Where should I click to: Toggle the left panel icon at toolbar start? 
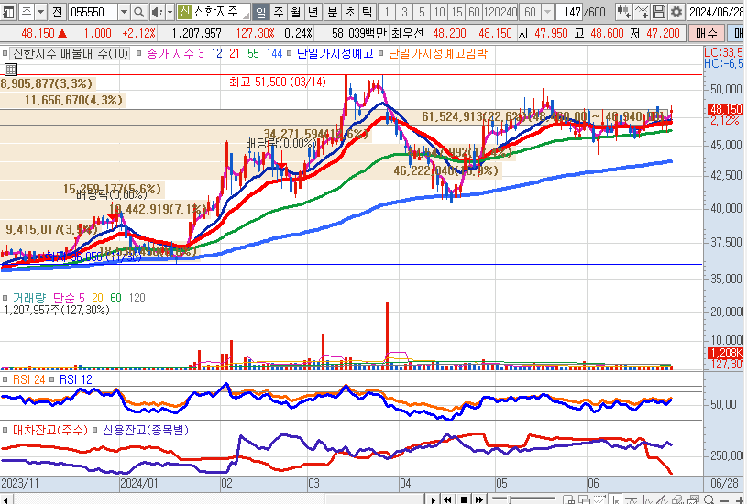click(x=8, y=12)
